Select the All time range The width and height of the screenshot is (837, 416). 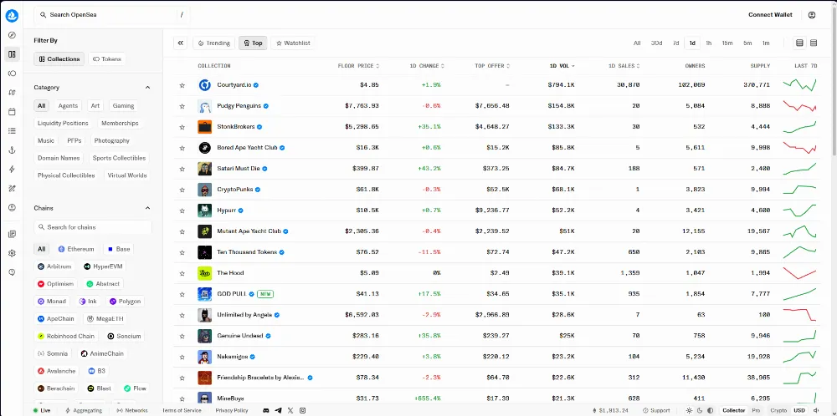[637, 43]
